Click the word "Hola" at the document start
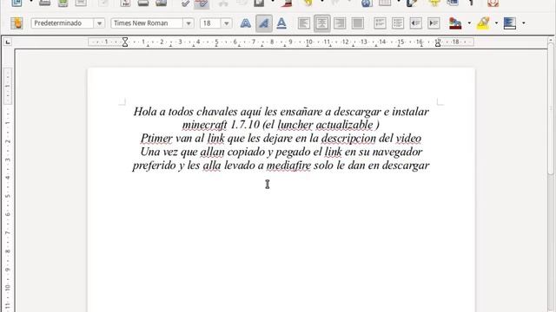Image resolution: width=556 pixels, height=312 pixels. [145, 112]
